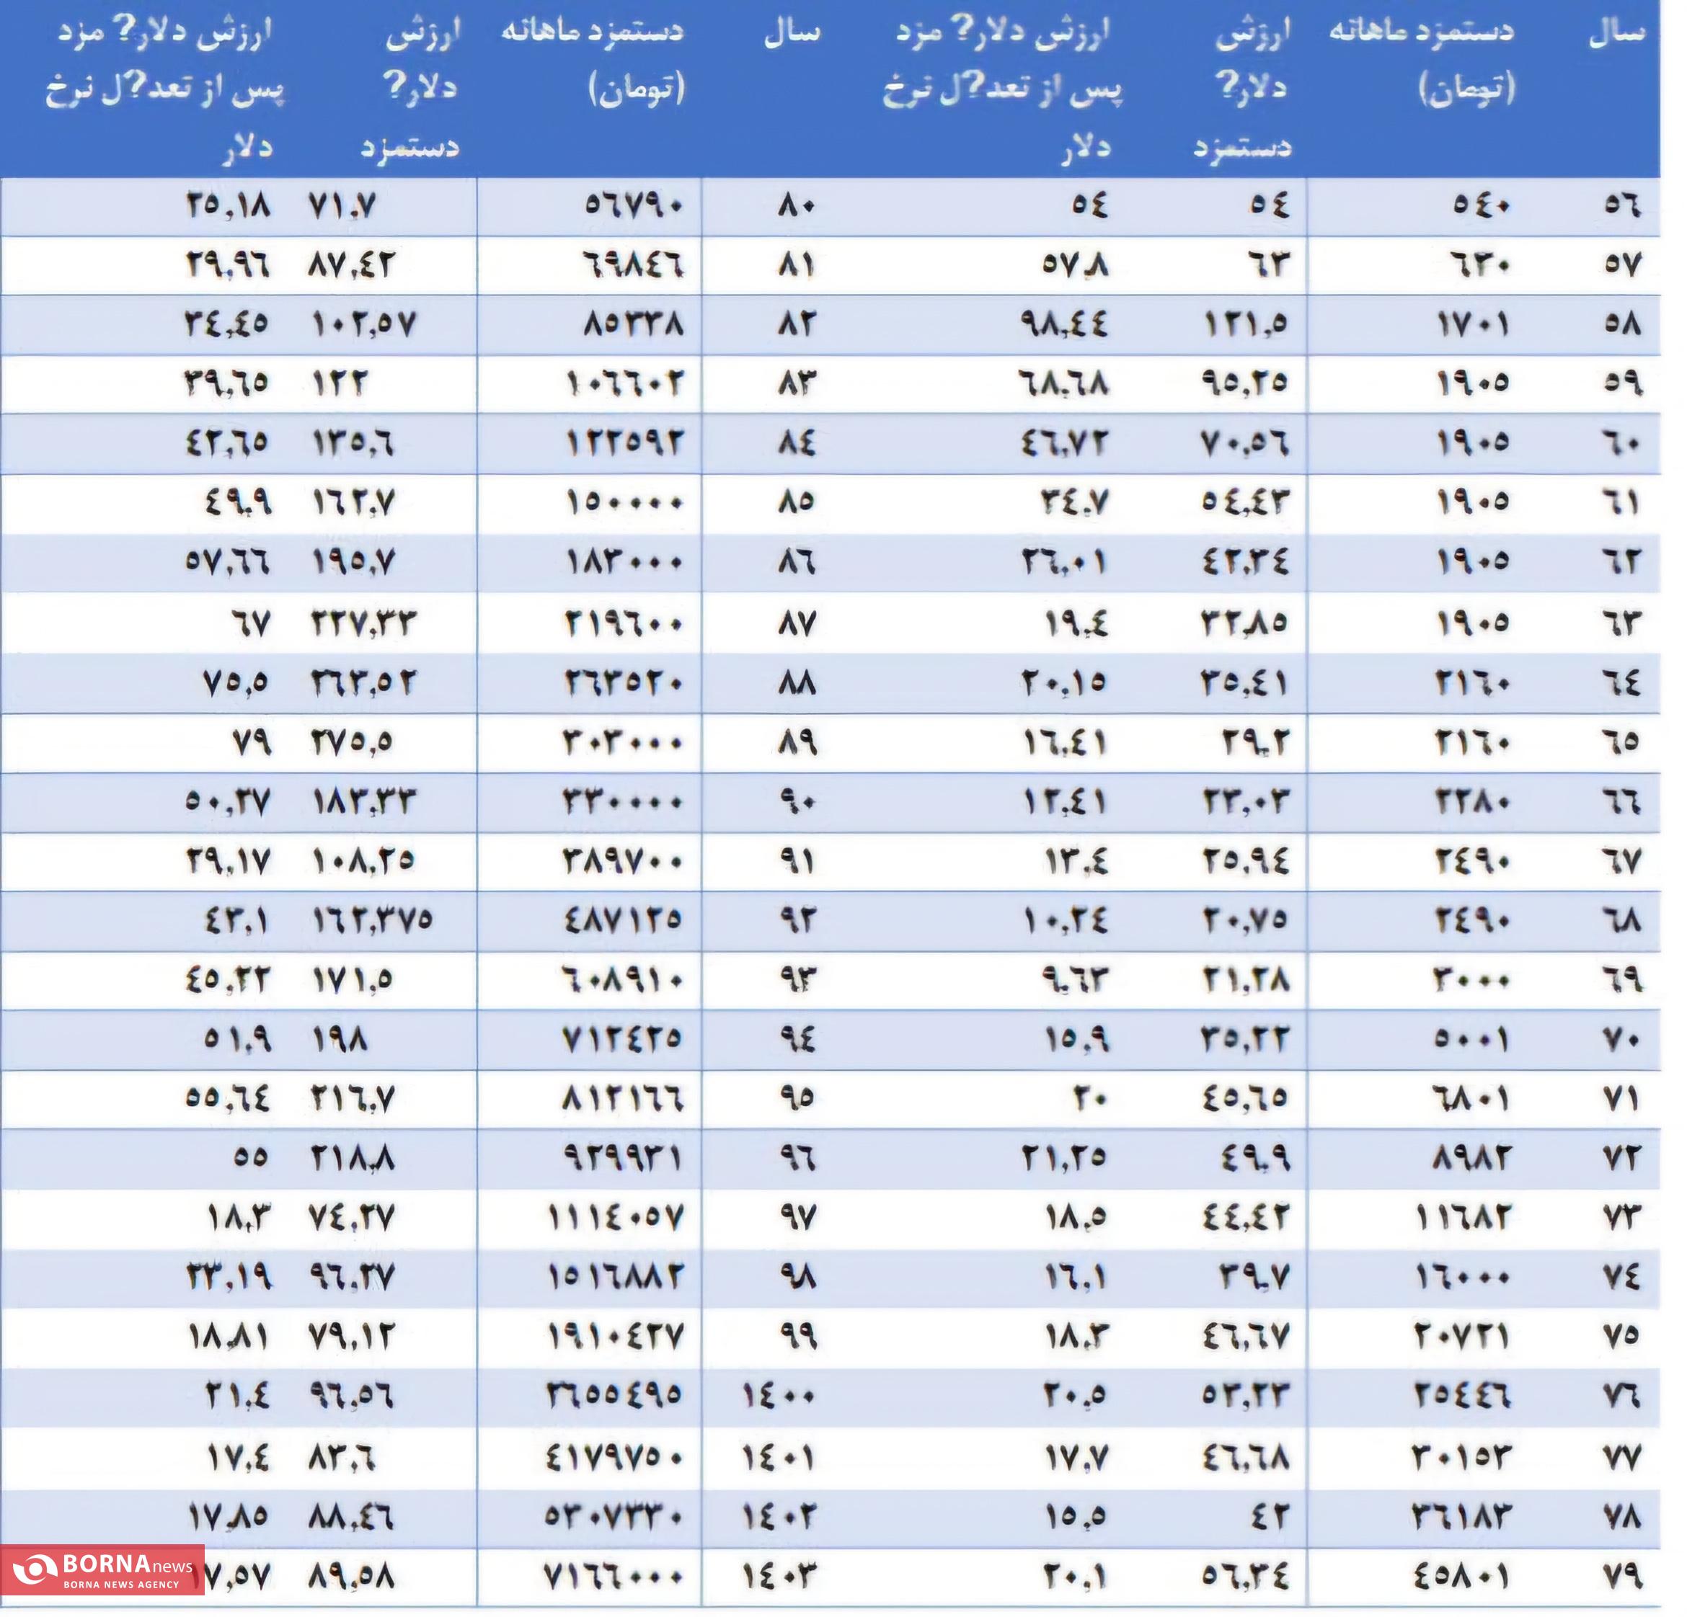Click the dollar value ۹۵,۲۵

[x=1244, y=383]
